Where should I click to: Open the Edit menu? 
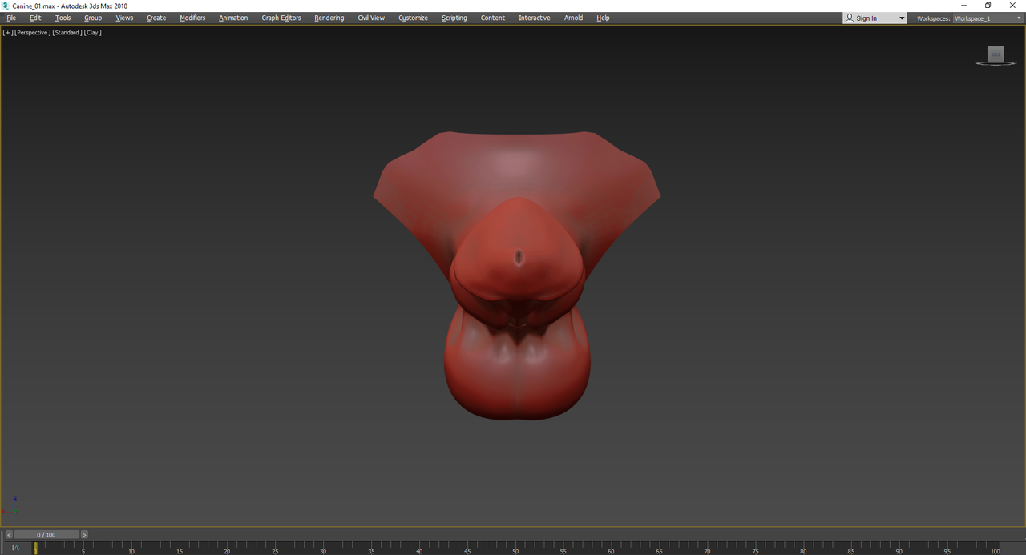tap(35, 18)
